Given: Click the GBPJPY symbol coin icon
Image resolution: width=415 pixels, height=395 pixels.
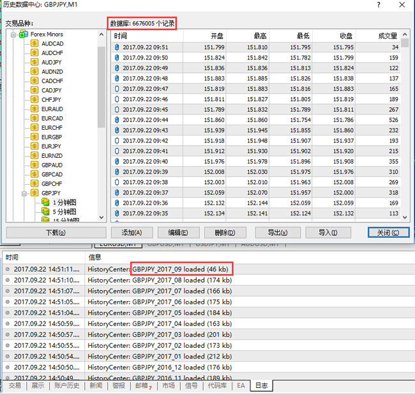Looking at the screenshot, I should pyautogui.click(x=34, y=193).
